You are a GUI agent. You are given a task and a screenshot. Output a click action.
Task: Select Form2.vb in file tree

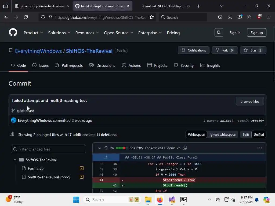coord(36,168)
